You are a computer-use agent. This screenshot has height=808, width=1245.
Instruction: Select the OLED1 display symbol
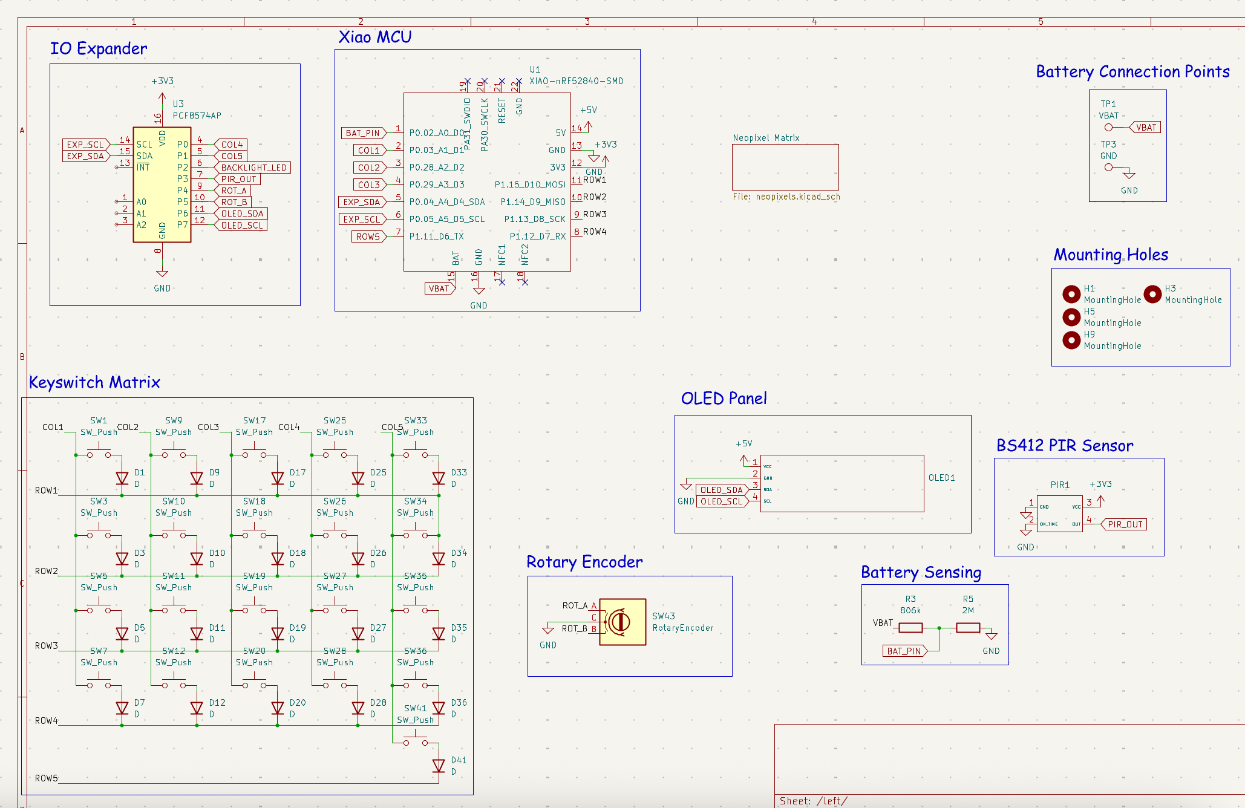click(842, 483)
